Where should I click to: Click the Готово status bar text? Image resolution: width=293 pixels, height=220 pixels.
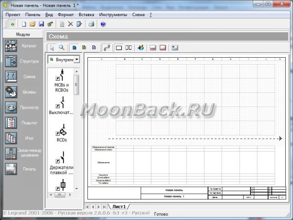(x=161, y=214)
